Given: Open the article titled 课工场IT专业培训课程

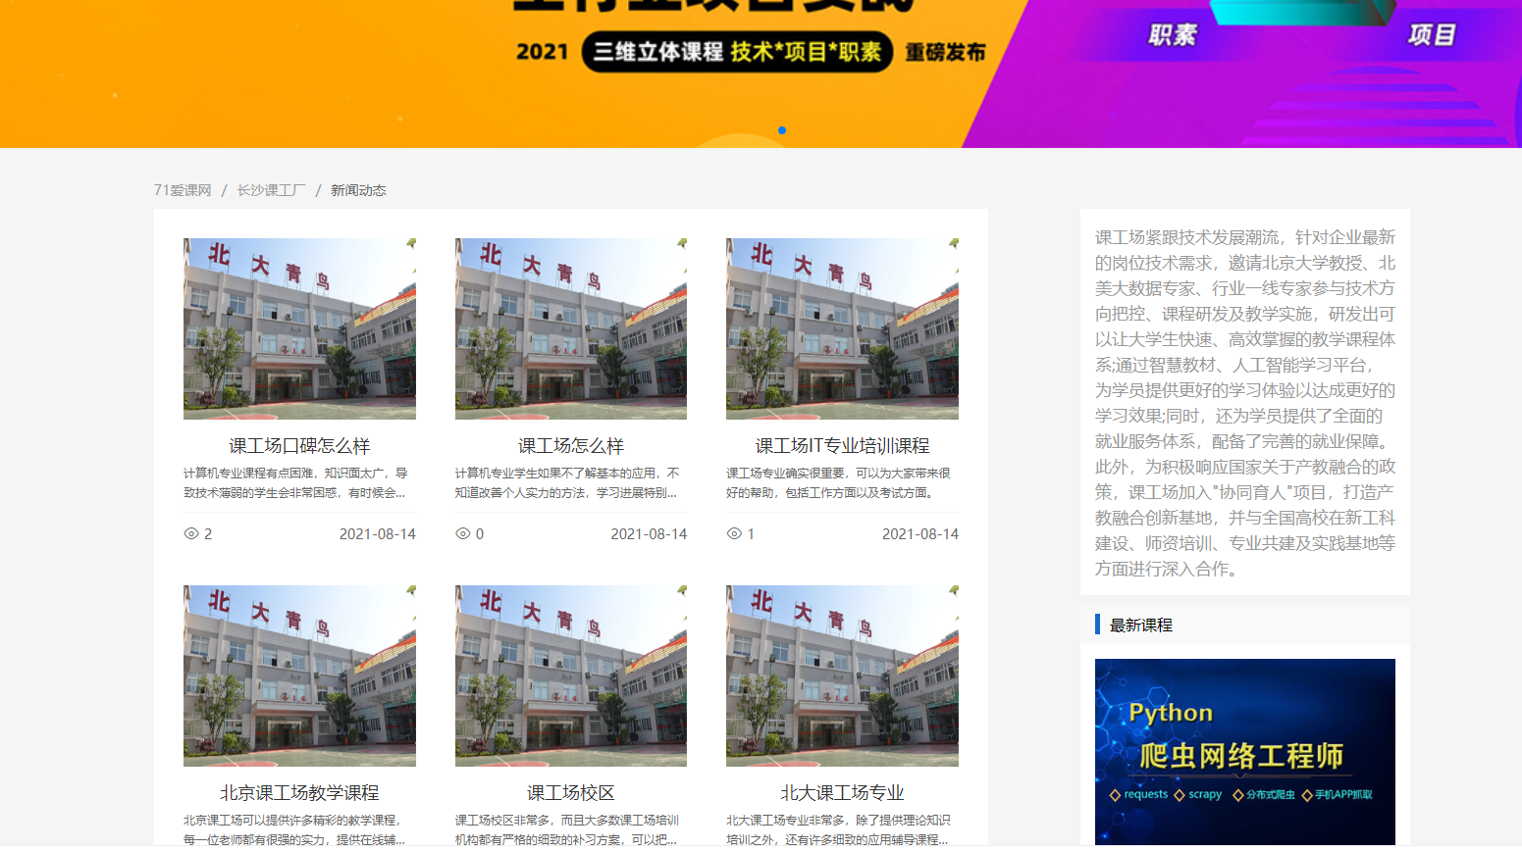Looking at the screenshot, I should pos(842,446).
